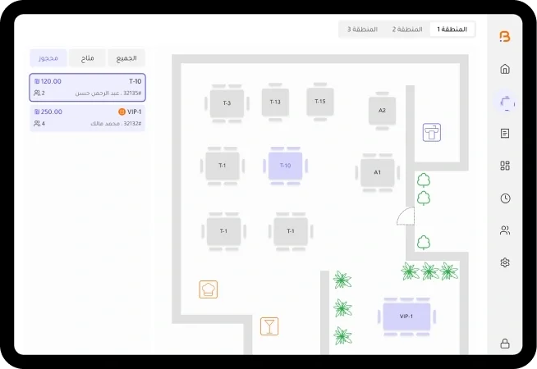Open the home icon in sidebar
This screenshot has width=537, height=369.
tap(505, 69)
